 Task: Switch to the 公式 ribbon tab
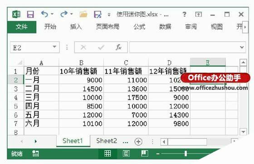coord(139,27)
